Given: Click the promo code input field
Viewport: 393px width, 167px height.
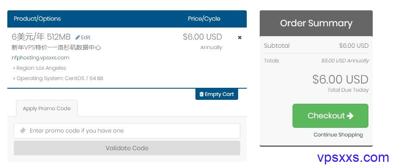Looking at the screenshot, I should (127, 131).
